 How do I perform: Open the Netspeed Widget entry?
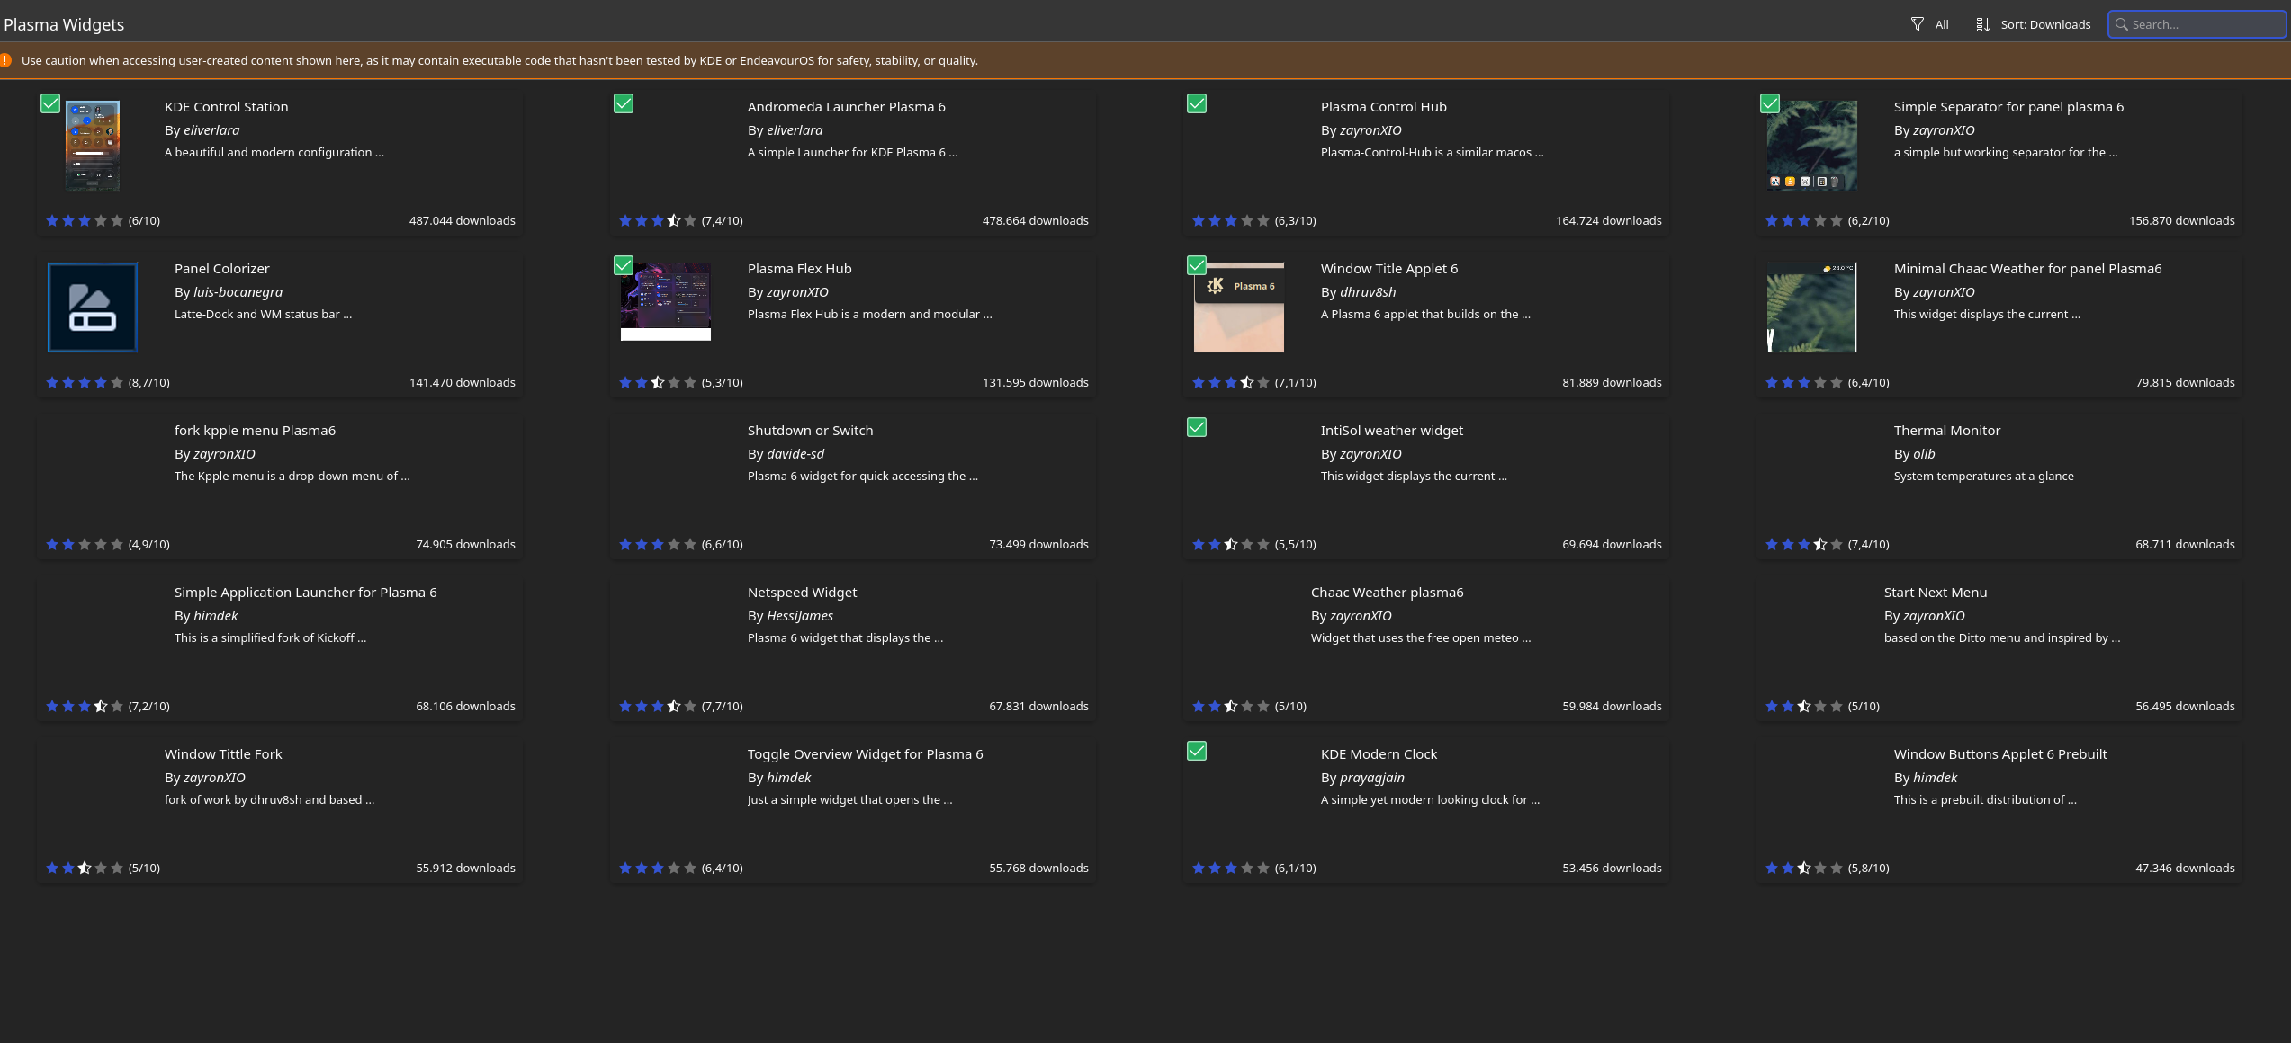coord(802,593)
